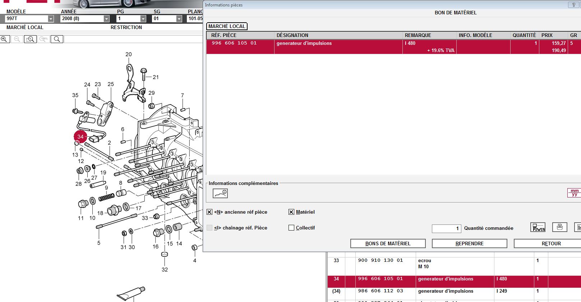
Task: Click the help question mark button
Action: [x=573, y=5]
